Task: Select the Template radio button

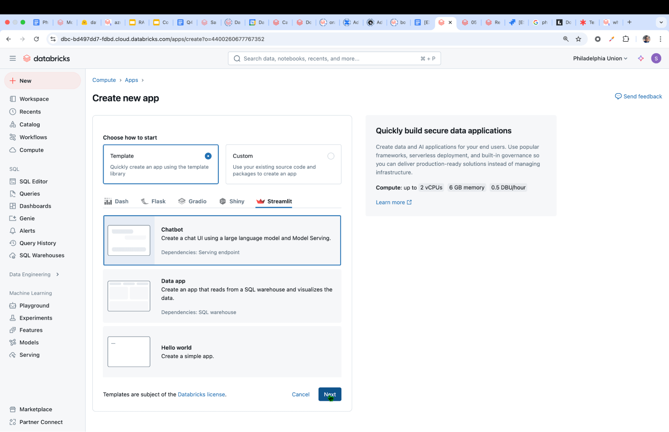Action: 208,156
